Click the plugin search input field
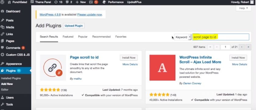256x110 pixels. click(x=221, y=37)
